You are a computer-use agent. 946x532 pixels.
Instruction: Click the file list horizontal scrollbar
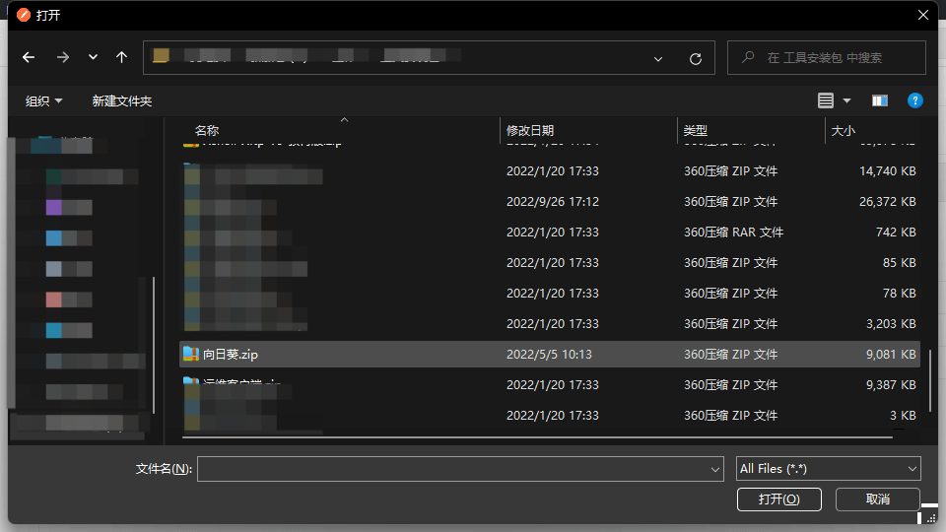[x=537, y=437]
